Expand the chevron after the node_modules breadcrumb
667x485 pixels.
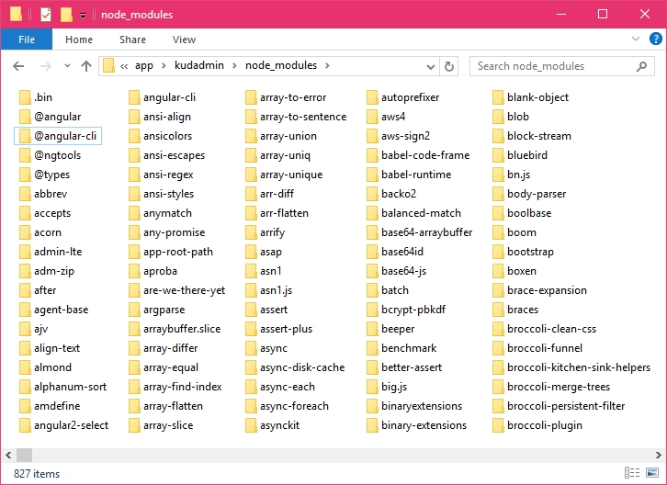(327, 65)
